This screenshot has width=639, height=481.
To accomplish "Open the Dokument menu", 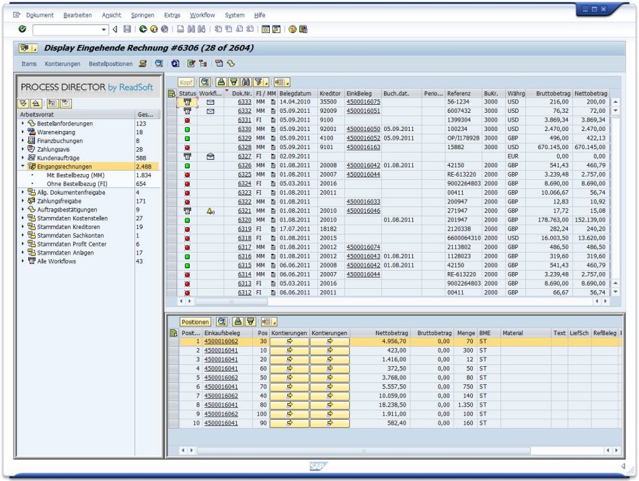I will 40,15.
